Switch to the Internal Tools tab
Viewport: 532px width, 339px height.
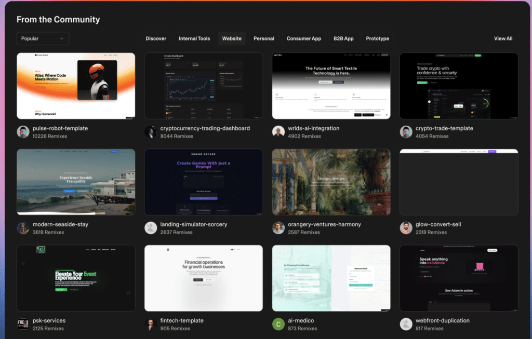(x=194, y=38)
